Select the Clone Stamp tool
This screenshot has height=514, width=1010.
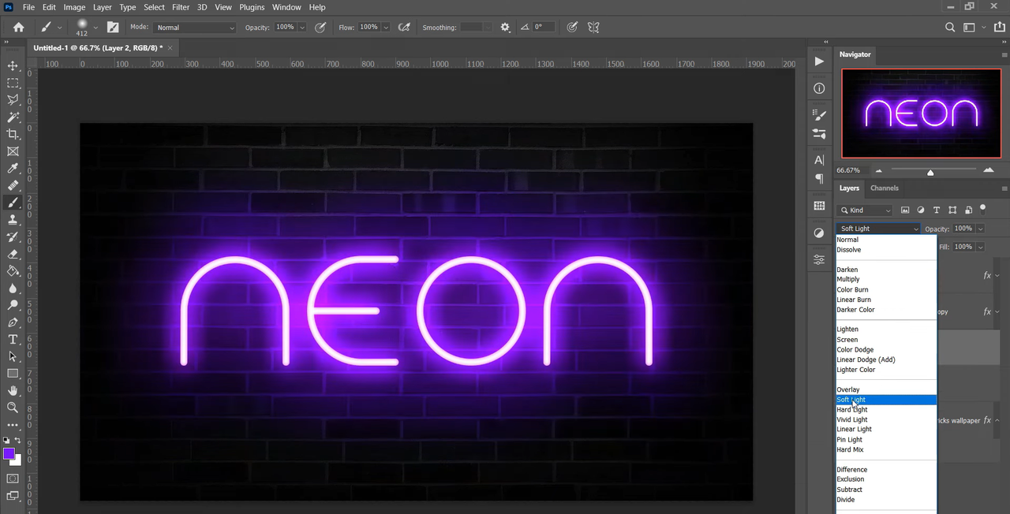(x=13, y=220)
